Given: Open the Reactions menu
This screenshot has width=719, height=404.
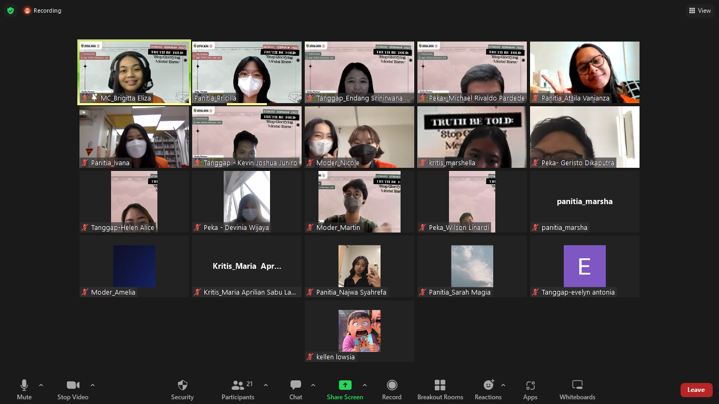Looking at the screenshot, I should tap(488, 389).
